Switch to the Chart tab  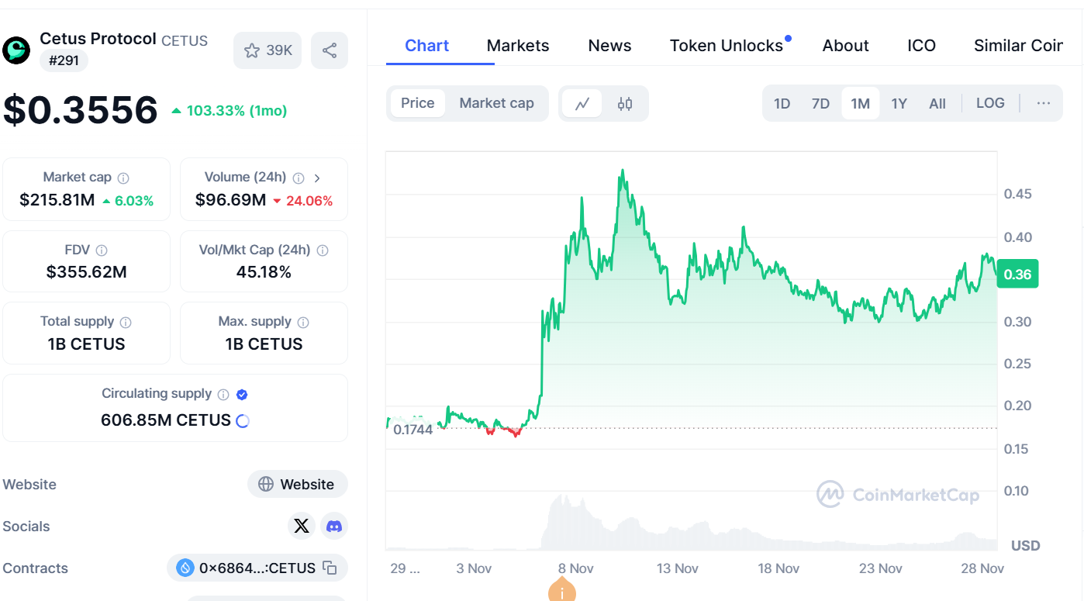[427, 46]
